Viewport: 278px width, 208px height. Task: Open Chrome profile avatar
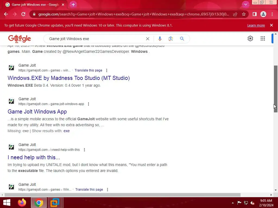[263, 14]
